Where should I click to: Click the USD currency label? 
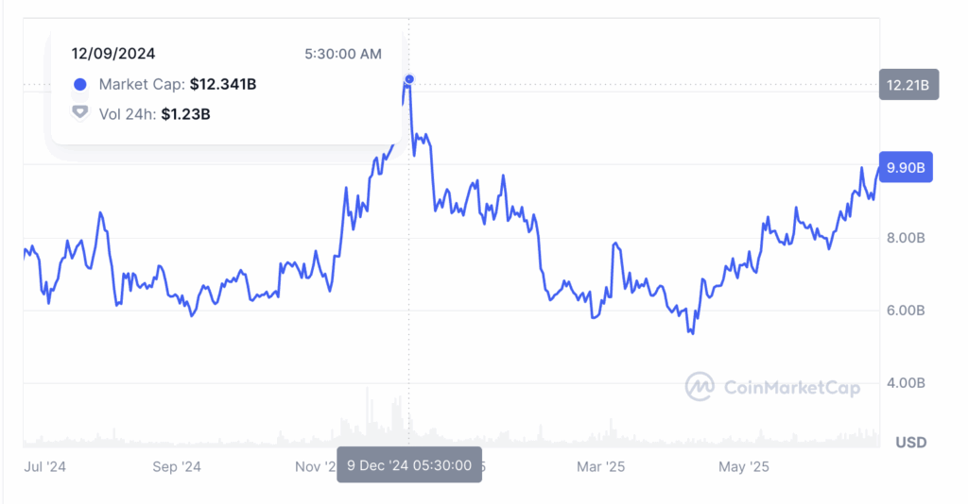click(x=911, y=443)
